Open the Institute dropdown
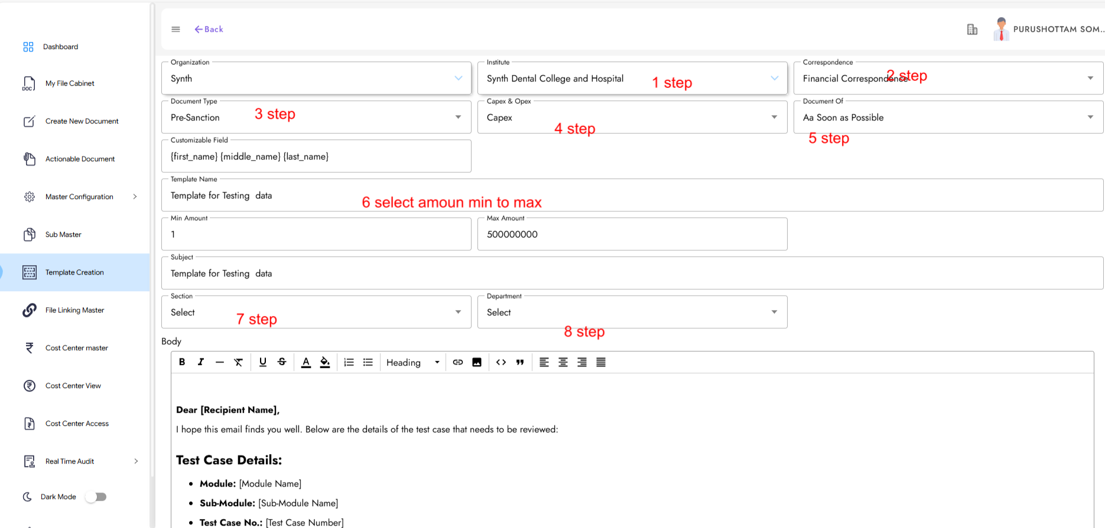 coord(632,78)
